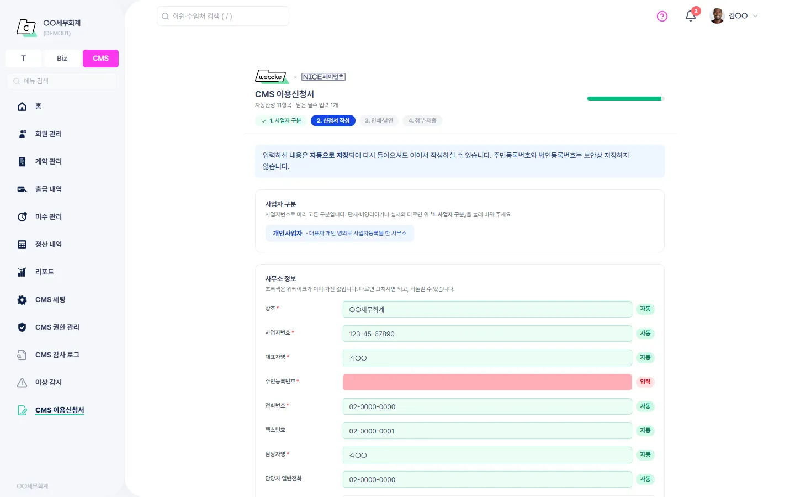Viewport: 795px width, 497px height.
Task: Click the CMS 세팅 gear icon
Action: (22, 300)
